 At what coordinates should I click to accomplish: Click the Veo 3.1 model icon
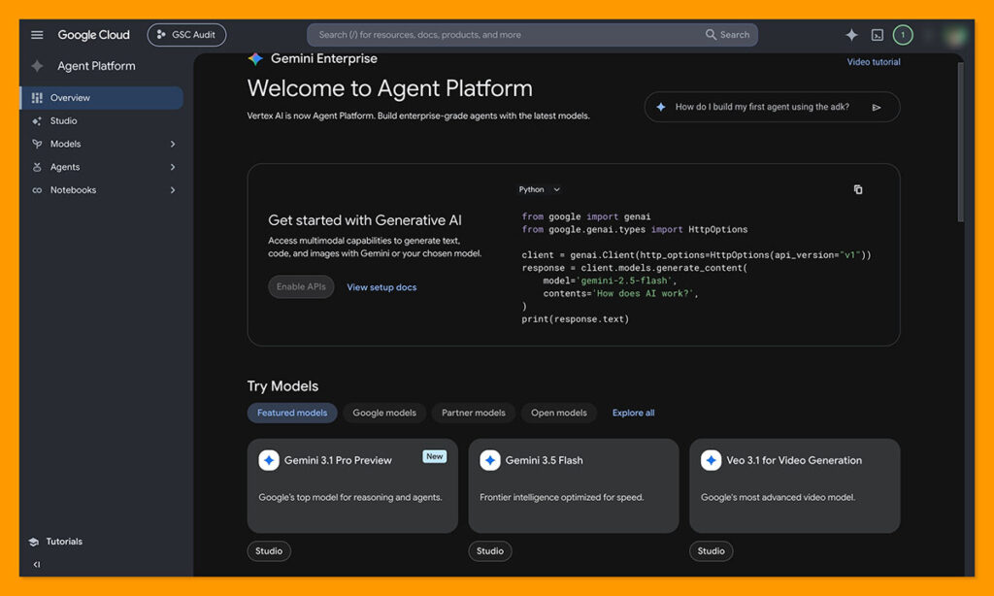tap(712, 460)
